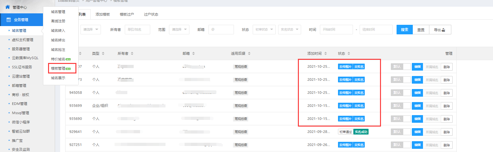
Task: Click the 导出 export button
Action: tap(440, 30)
